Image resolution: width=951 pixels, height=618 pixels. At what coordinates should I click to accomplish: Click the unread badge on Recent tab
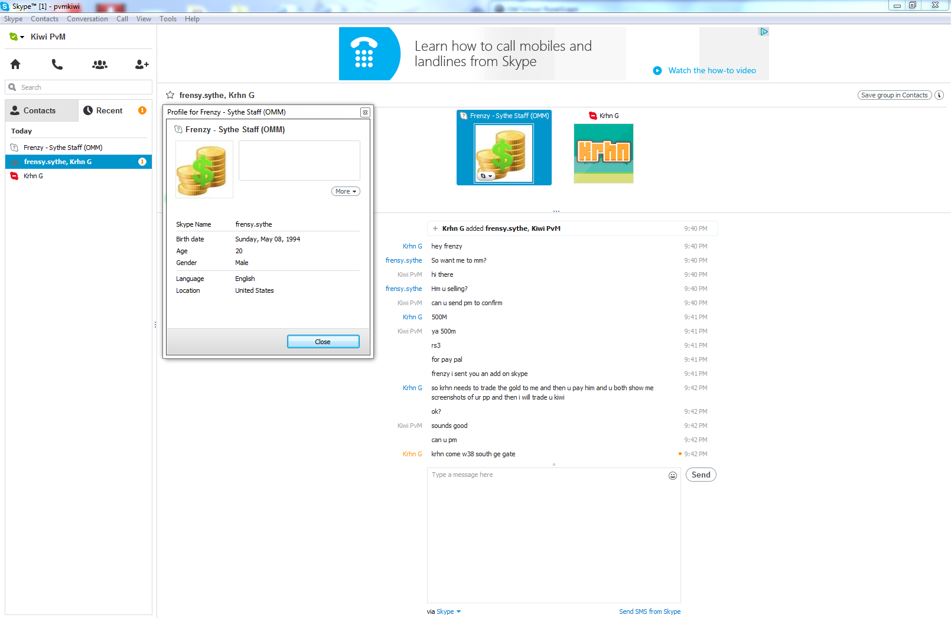click(x=142, y=110)
